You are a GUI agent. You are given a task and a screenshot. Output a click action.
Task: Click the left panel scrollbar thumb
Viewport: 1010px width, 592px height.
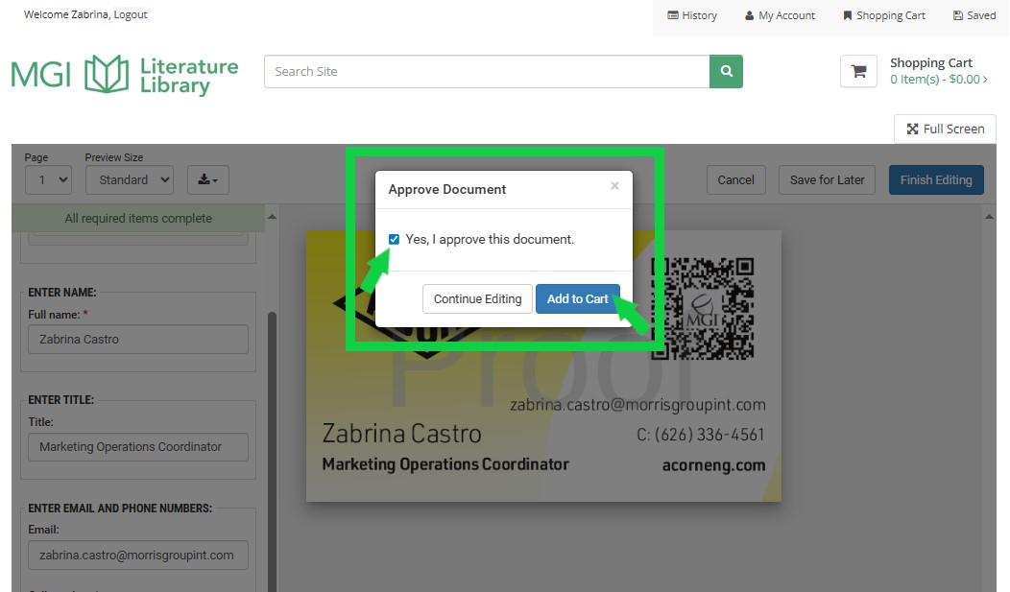coord(272,450)
